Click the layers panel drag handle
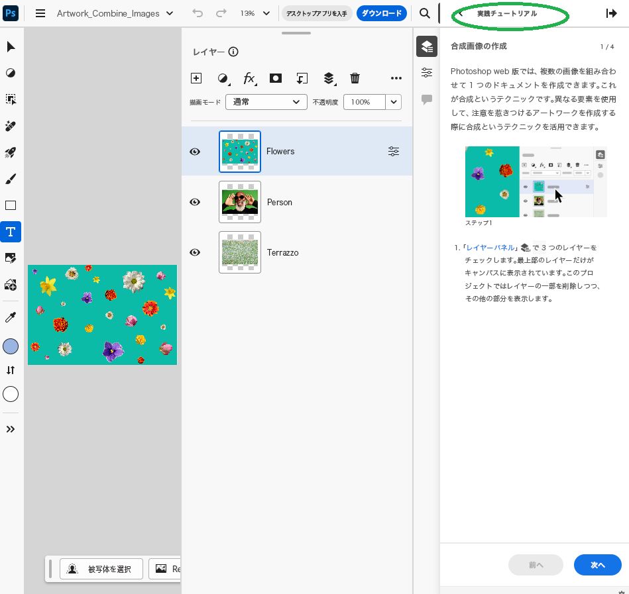629x594 pixels. (x=296, y=33)
